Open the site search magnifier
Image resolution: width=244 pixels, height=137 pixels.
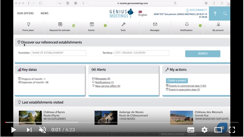coord(225,14)
